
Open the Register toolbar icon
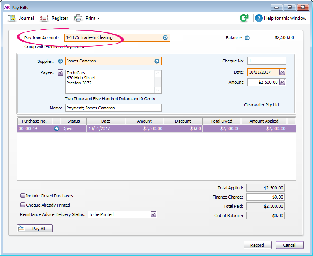(44, 18)
